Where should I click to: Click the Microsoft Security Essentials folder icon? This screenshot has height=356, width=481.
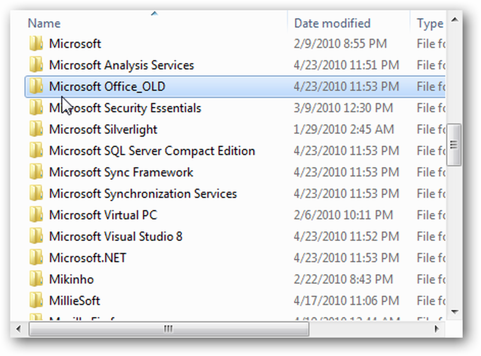(36, 108)
